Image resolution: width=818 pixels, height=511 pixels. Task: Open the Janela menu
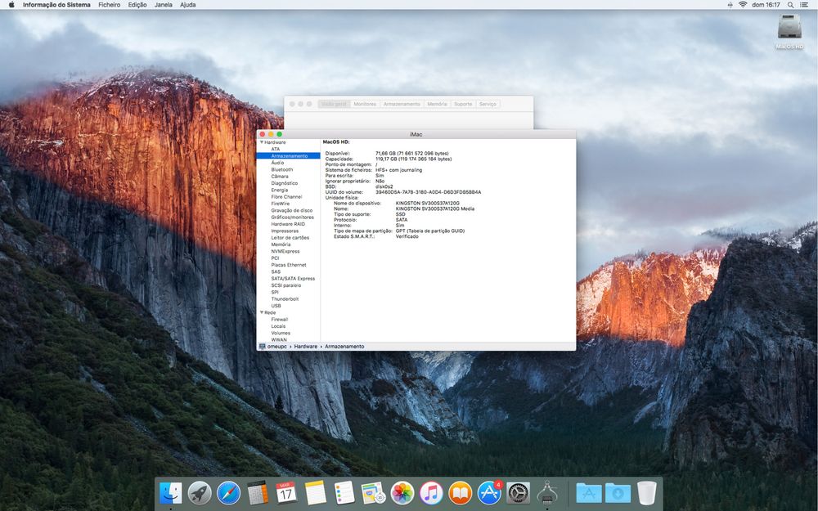(x=164, y=5)
